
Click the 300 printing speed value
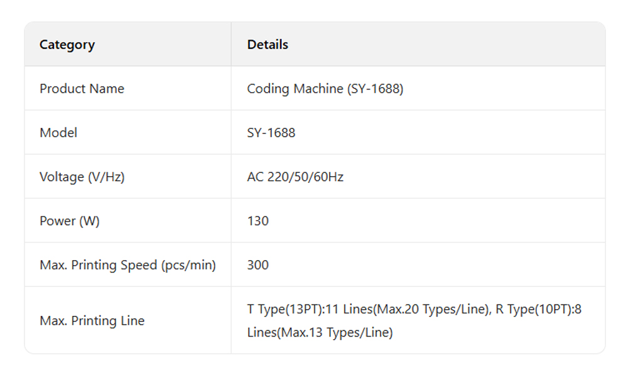click(257, 265)
